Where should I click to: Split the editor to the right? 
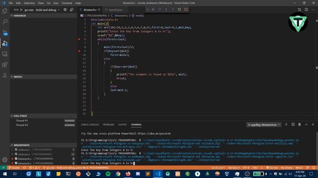click(306, 9)
